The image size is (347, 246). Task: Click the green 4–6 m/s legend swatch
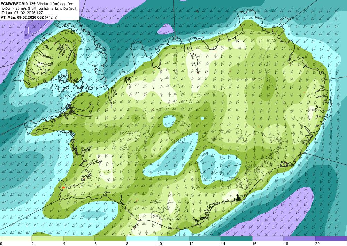click(x=79, y=239)
